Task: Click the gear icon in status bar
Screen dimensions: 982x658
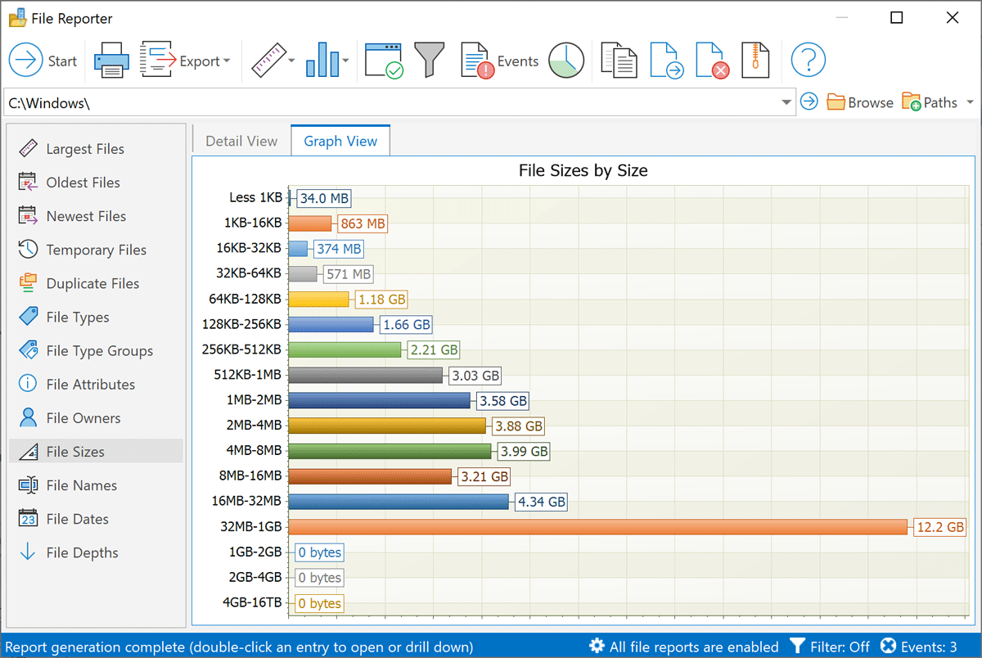Action: pyautogui.click(x=597, y=647)
